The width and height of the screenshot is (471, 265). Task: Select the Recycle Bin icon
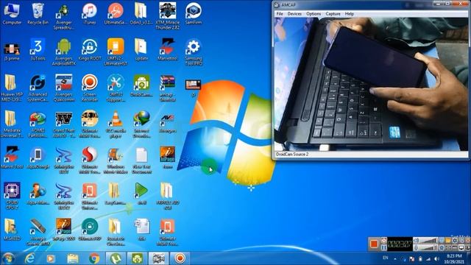coord(38,13)
